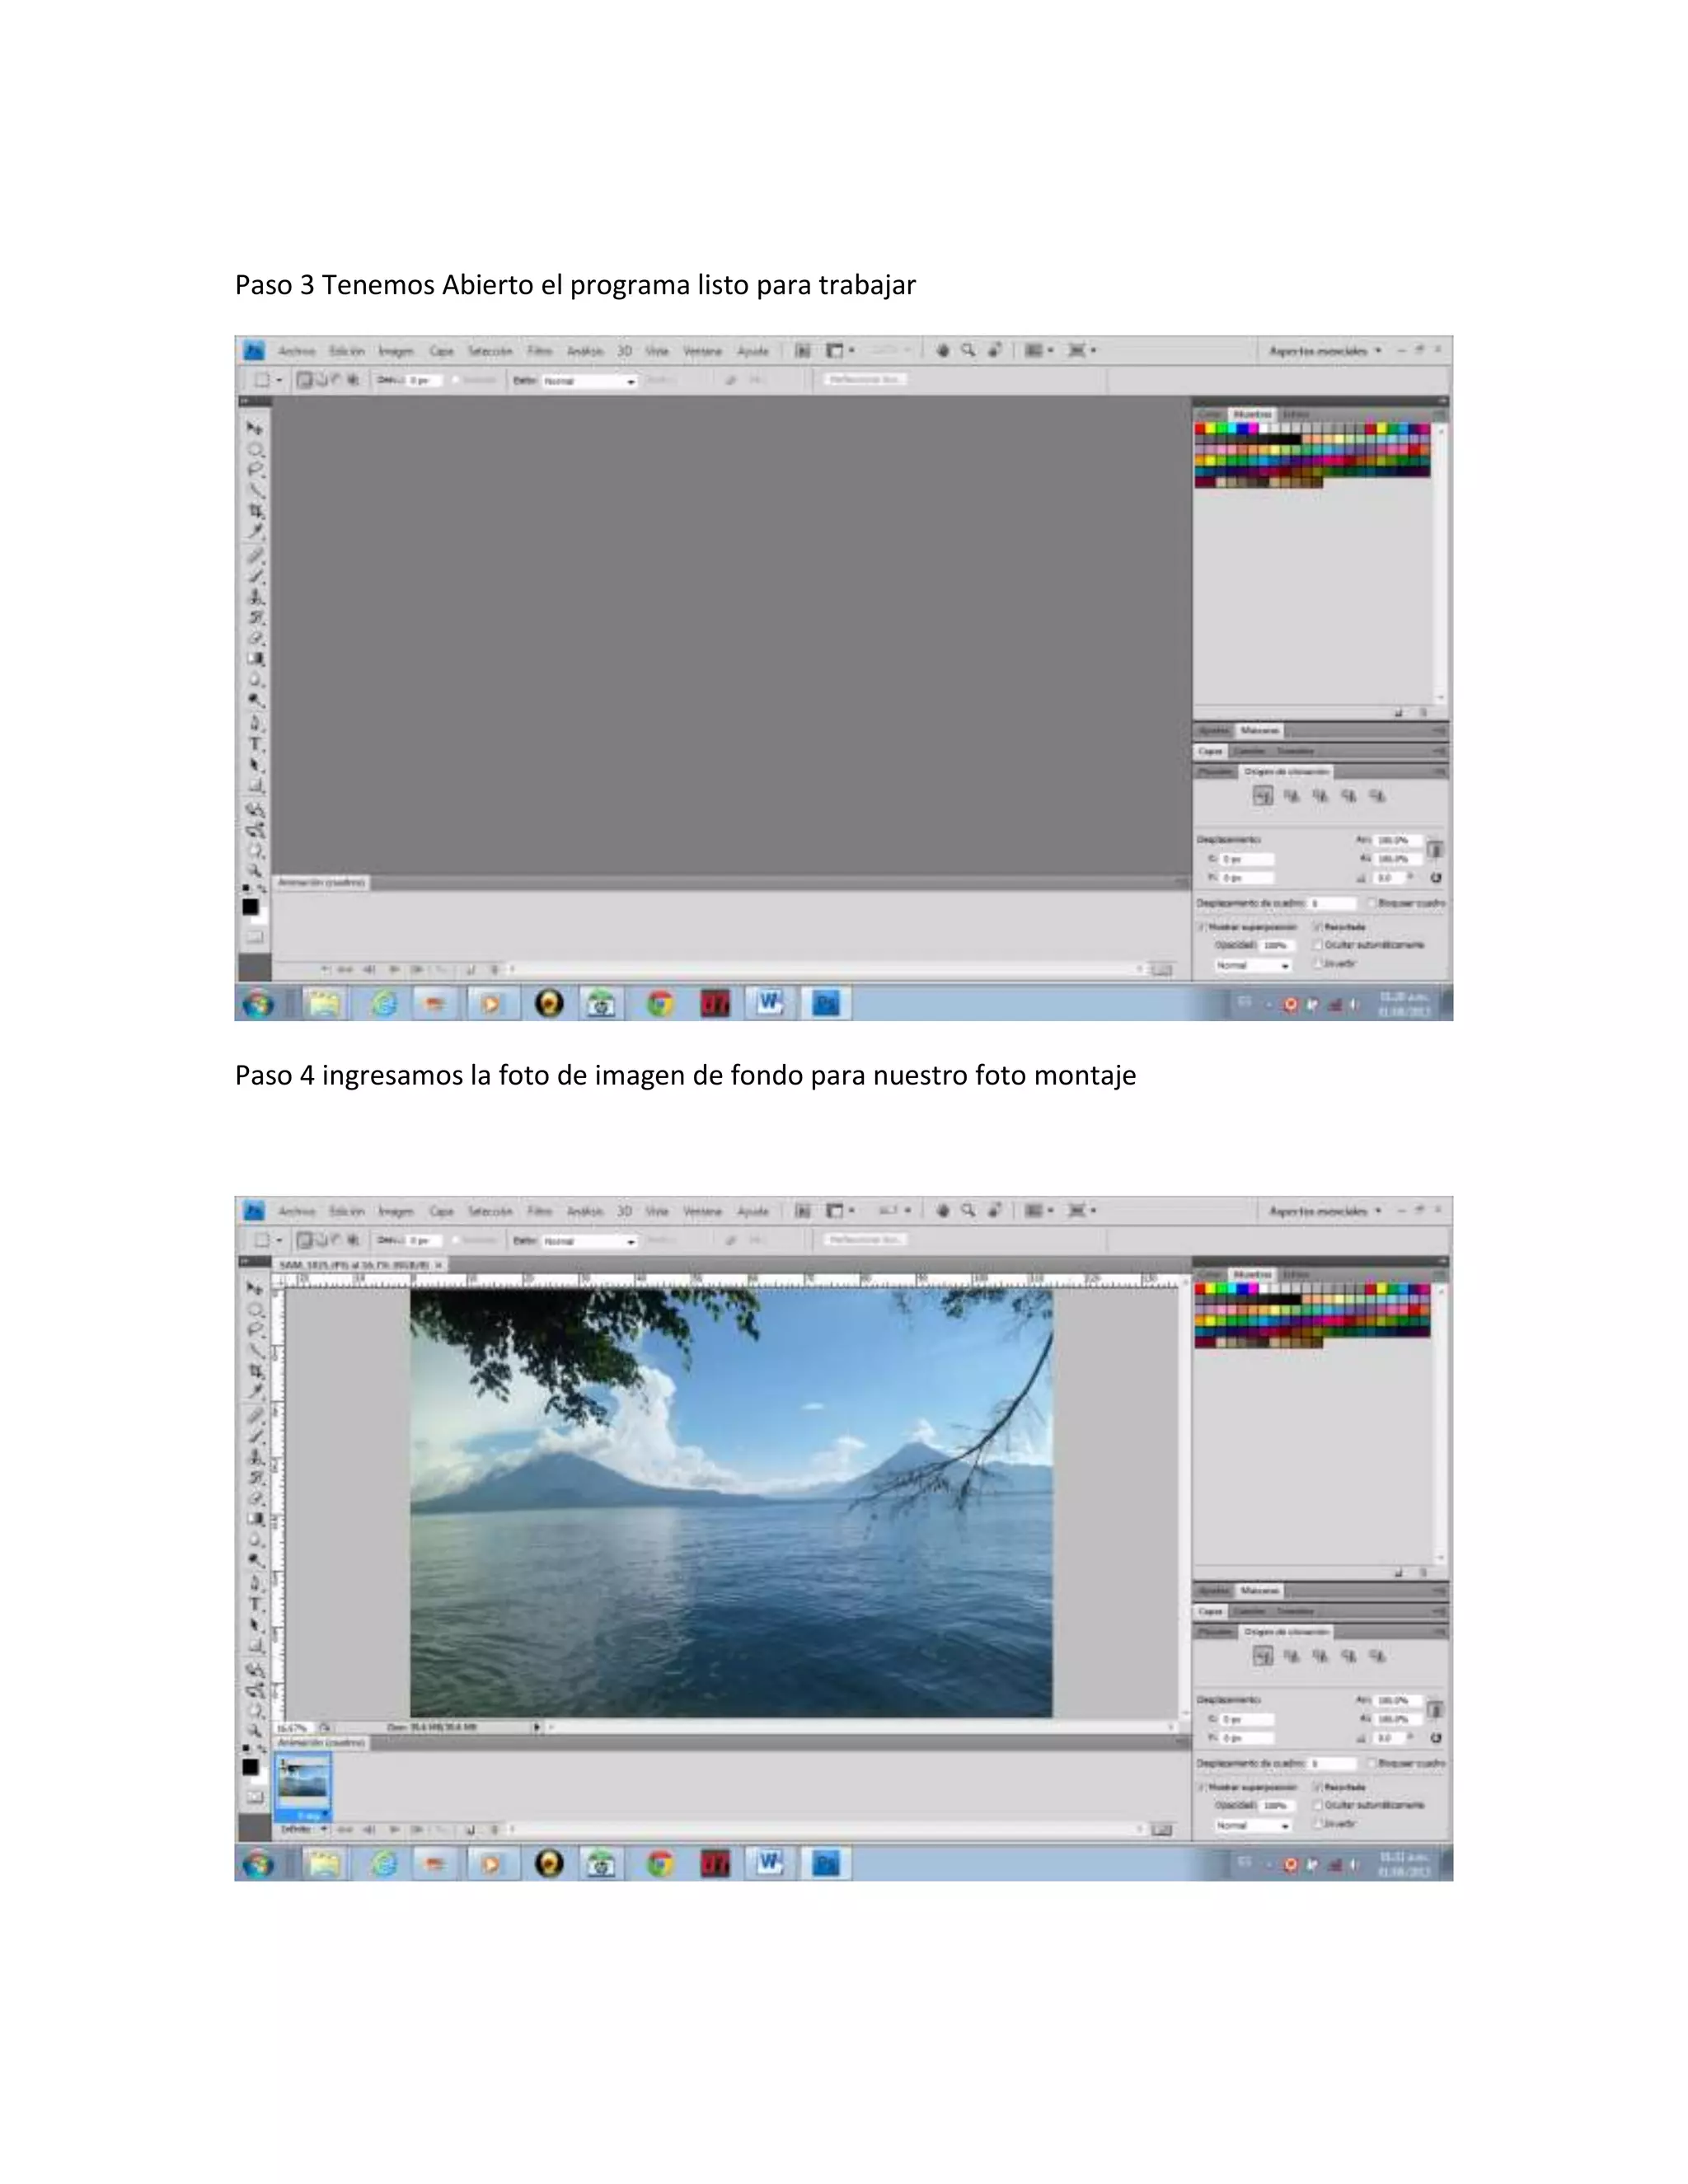This screenshot has height=2184, width=1688.
Task: Select the Crop tool in lower Photoshop window
Action: pos(256,1371)
